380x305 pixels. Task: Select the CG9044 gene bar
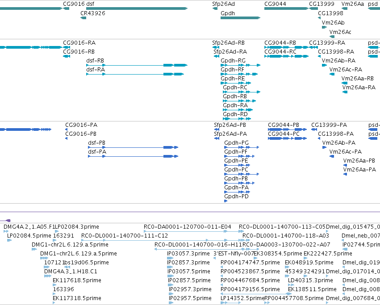pos(287,8)
